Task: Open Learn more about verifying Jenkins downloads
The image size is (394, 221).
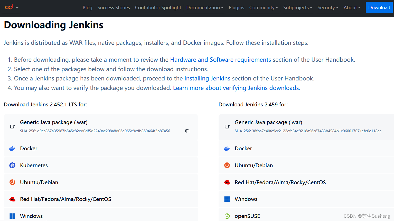Action: (237, 88)
